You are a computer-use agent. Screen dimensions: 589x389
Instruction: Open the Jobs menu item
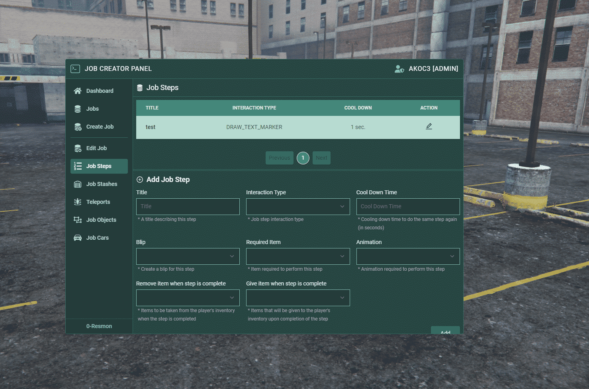click(99, 109)
